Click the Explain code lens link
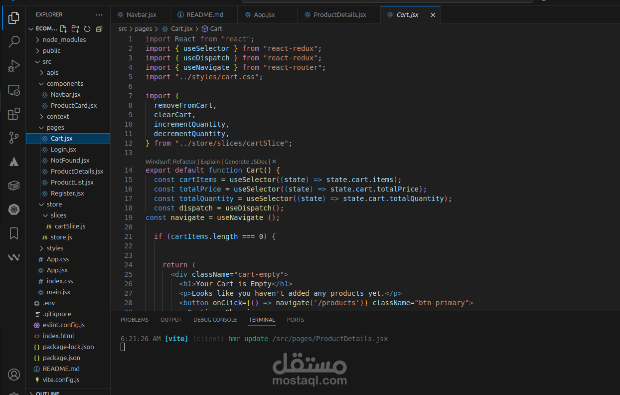This screenshot has height=395, width=620. 210,162
